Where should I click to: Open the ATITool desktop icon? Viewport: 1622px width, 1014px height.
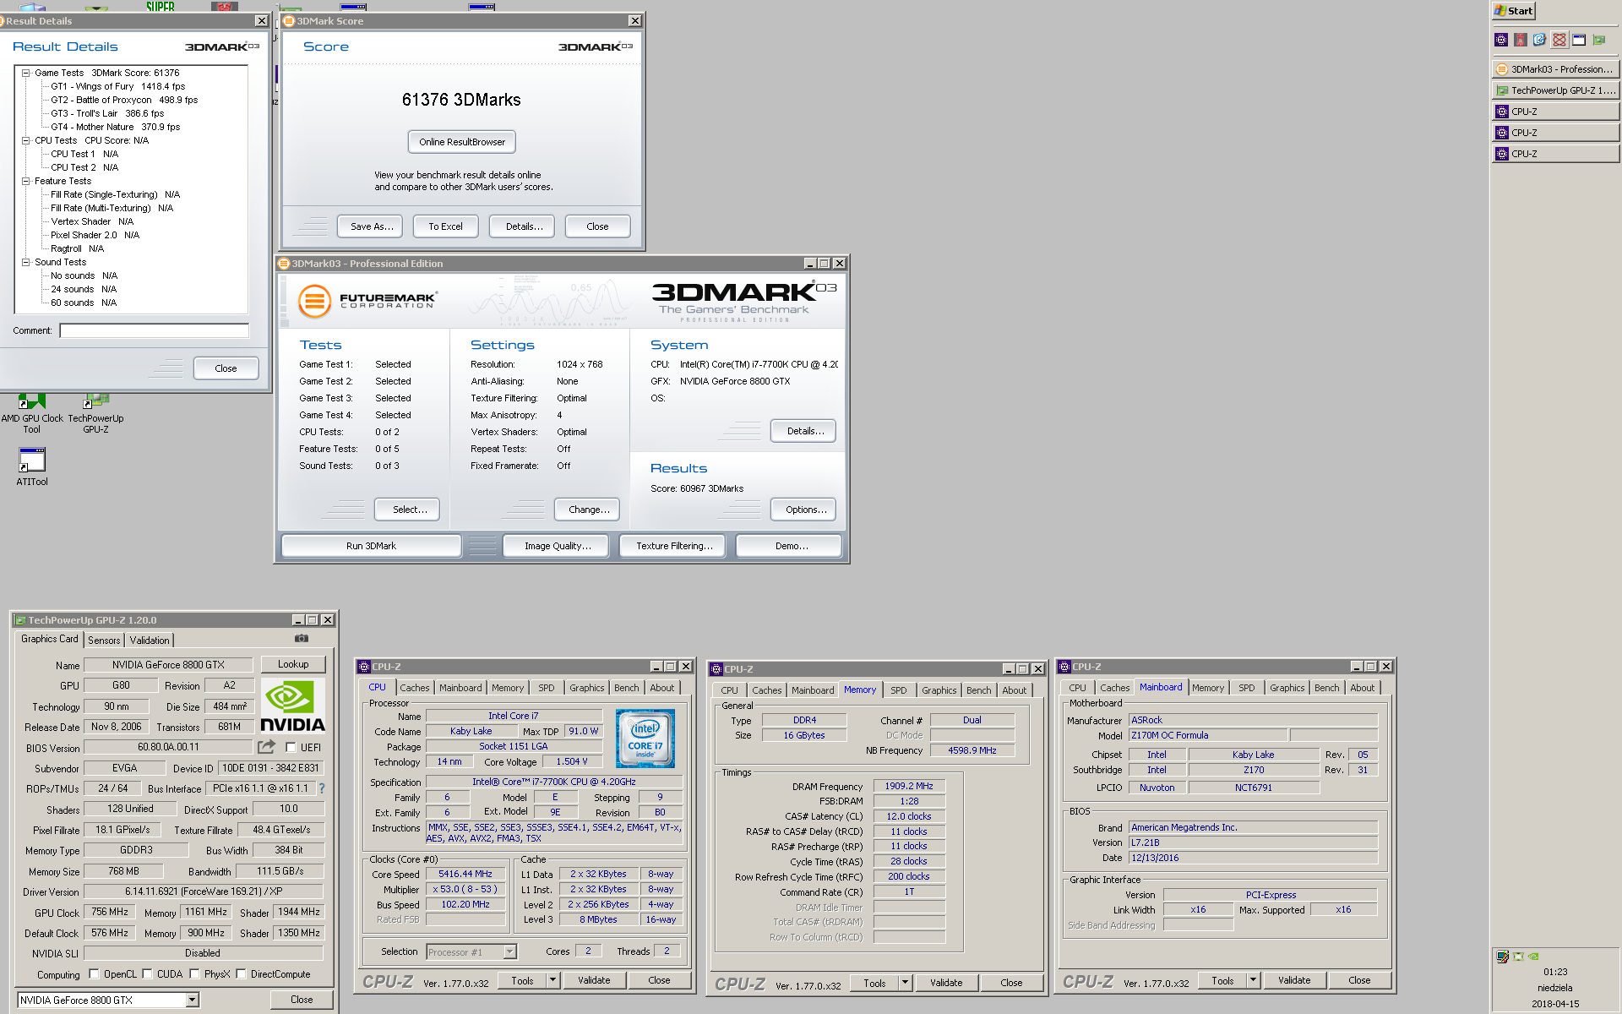pyautogui.click(x=32, y=467)
